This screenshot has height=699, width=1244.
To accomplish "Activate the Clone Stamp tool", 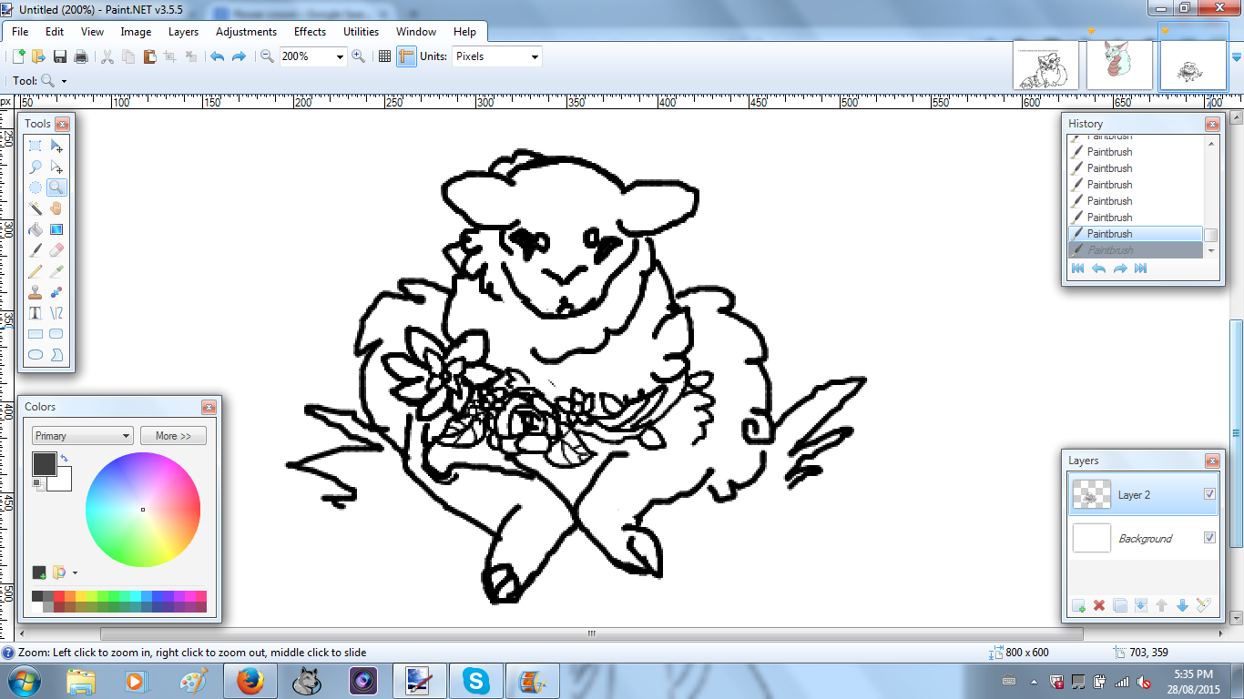I will click(36, 292).
